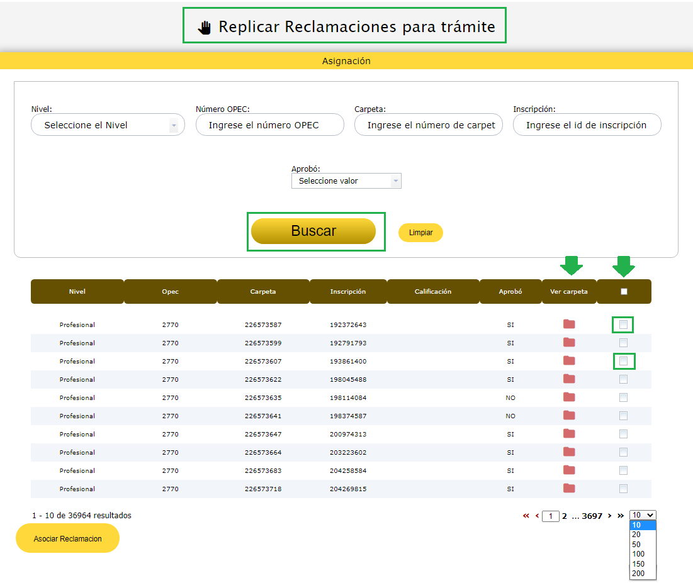This screenshot has height=583, width=693.
Task: View folder for inscripción 204269815
Action: coord(569,489)
